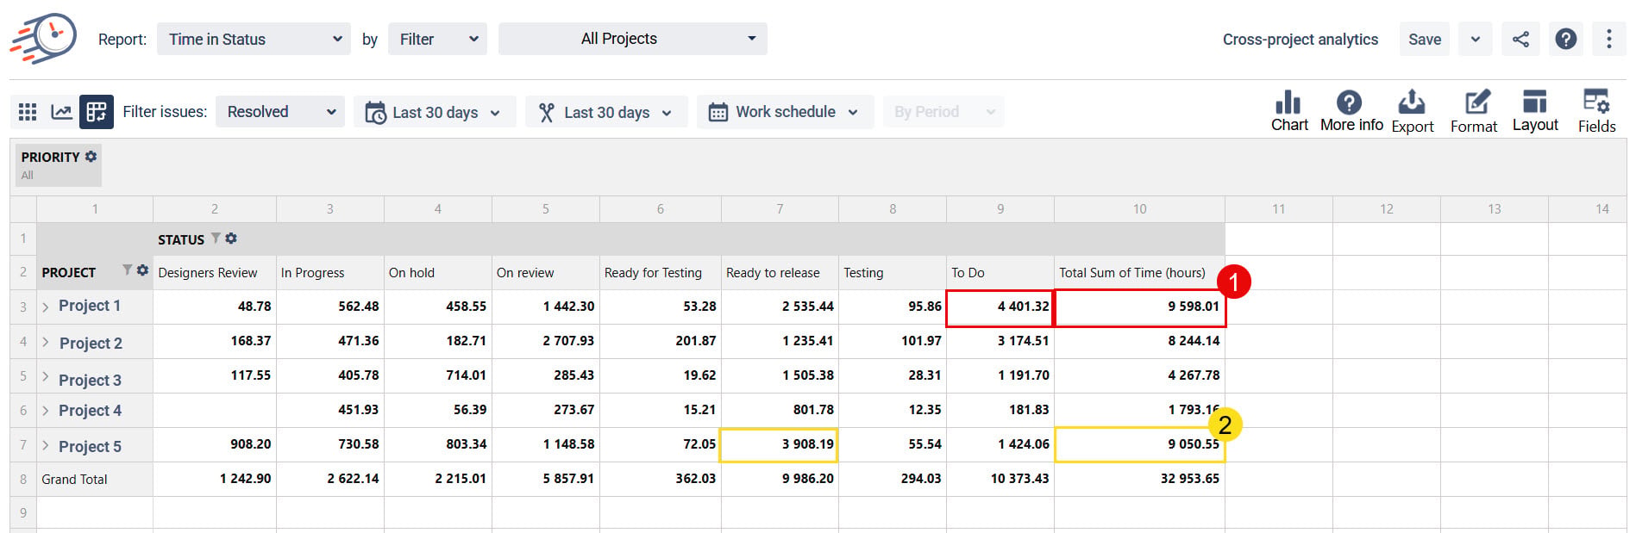Image resolution: width=1636 pixels, height=533 pixels.
Task: Expand the Project 4 row
Action: pyautogui.click(x=46, y=411)
